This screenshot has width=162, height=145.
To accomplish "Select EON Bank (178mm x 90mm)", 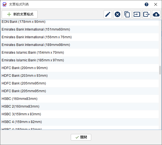I will point(80,22).
